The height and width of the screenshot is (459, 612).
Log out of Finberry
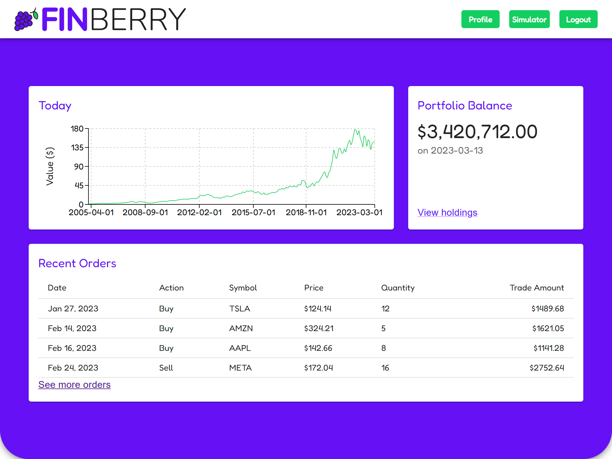pyautogui.click(x=578, y=19)
